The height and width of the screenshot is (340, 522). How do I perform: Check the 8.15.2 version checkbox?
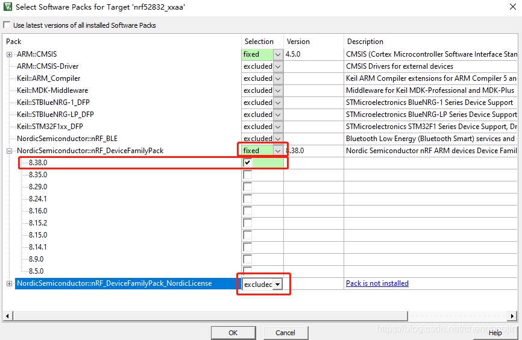coord(247,223)
